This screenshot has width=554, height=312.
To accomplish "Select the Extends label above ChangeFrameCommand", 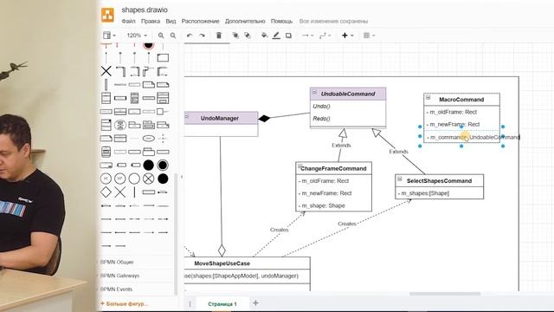I will tap(341, 146).
